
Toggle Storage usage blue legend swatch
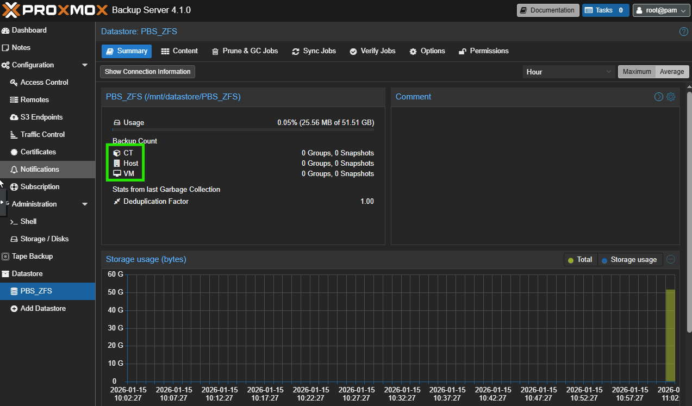(x=604, y=260)
